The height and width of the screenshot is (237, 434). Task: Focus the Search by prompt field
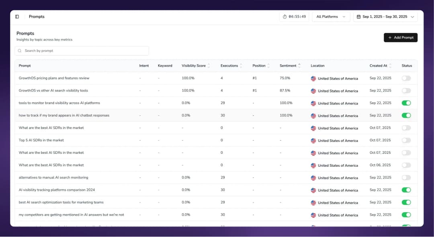[x=84, y=51]
